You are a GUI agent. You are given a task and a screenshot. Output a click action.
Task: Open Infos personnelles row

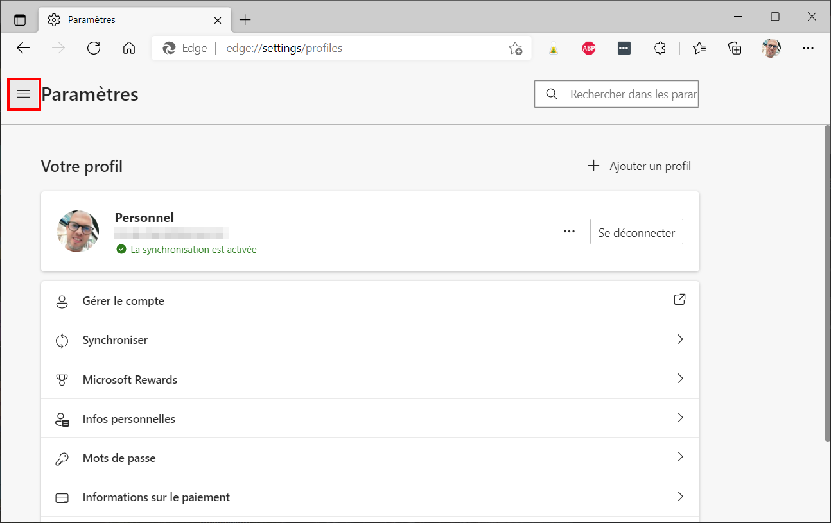(370, 418)
